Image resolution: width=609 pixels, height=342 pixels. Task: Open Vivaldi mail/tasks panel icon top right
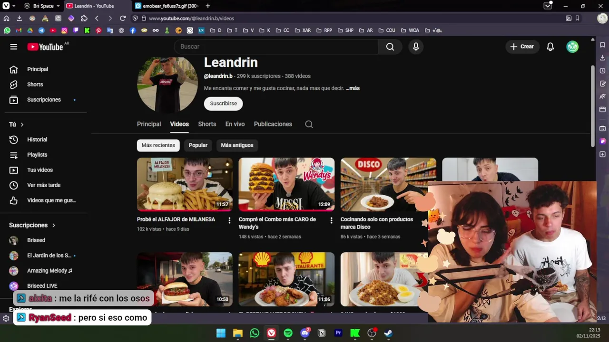pyautogui.click(x=548, y=6)
